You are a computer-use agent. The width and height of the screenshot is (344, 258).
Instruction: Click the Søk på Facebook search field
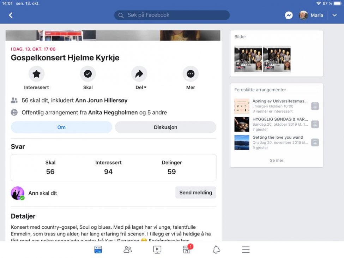(172, 15)
